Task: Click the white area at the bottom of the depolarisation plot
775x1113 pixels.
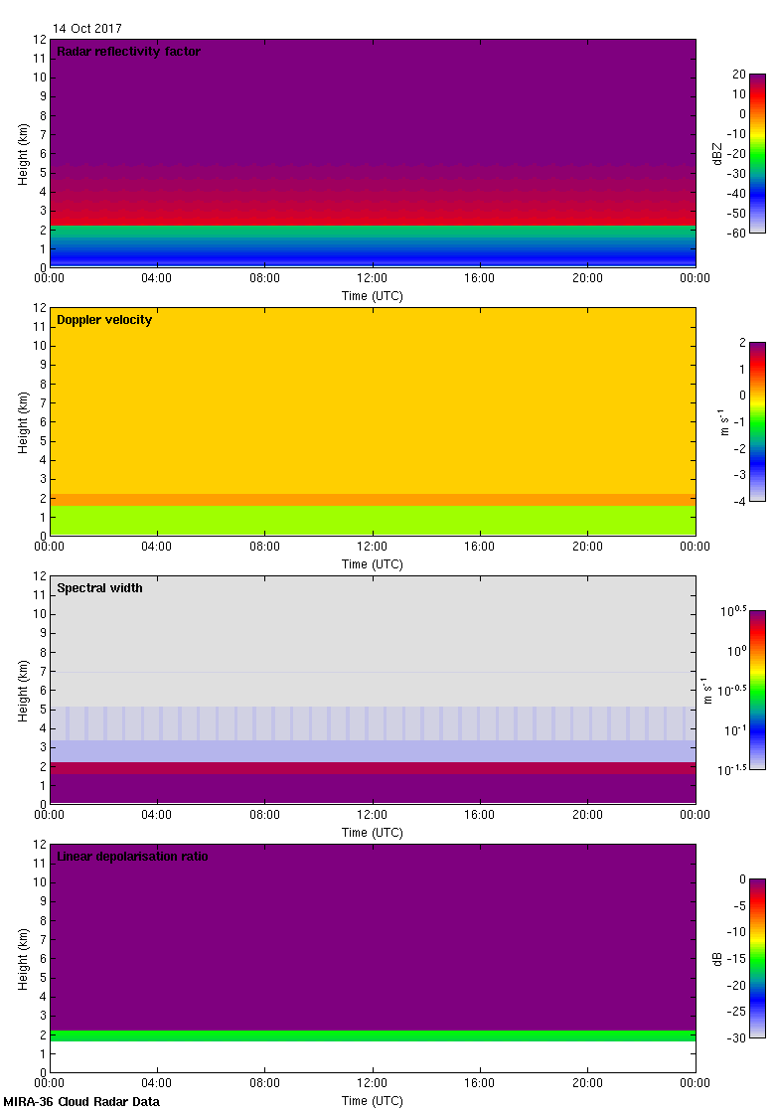Action: 373,1056
